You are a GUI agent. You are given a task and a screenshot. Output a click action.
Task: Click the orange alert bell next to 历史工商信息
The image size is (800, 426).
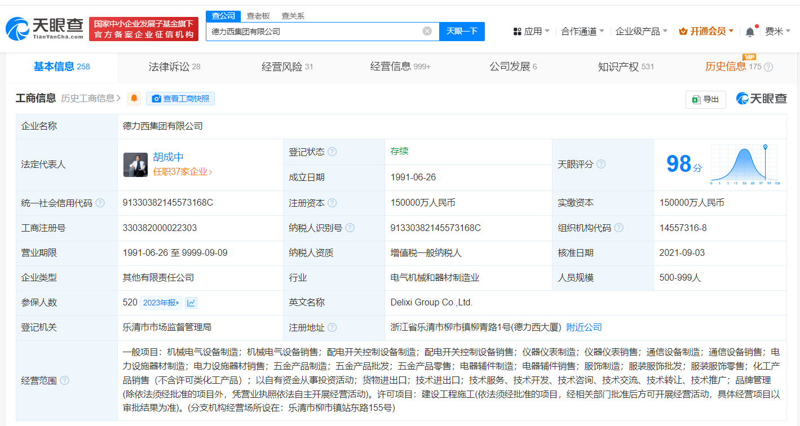pyautogui.click(x=134, y=99)
